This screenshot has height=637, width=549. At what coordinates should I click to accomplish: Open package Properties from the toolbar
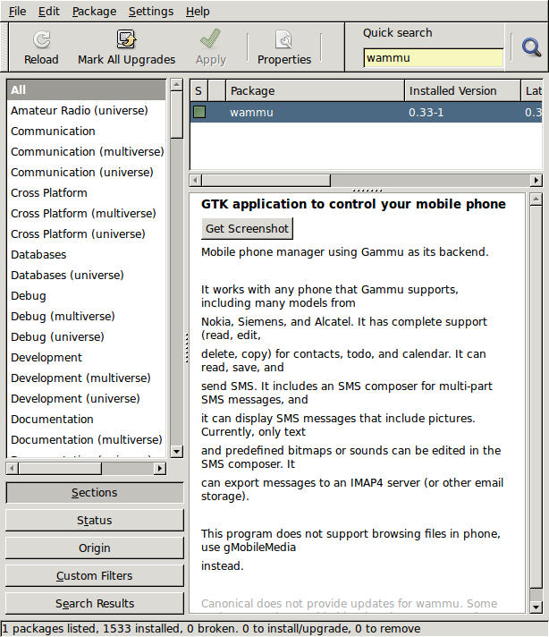click(x=283, y=47)
